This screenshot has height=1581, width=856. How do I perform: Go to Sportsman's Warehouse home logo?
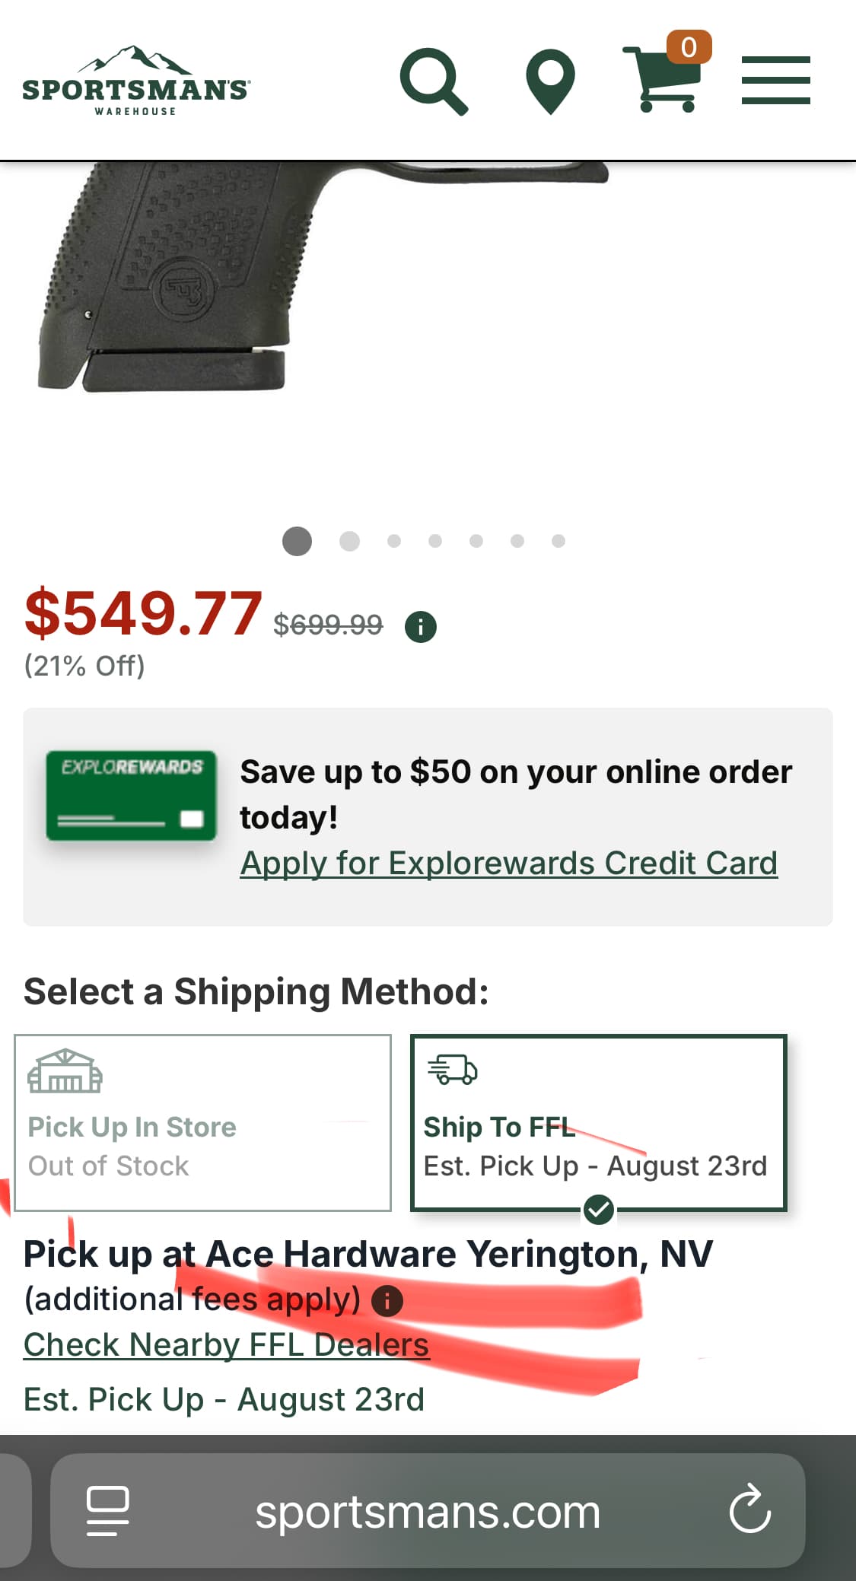coord(135,81)
